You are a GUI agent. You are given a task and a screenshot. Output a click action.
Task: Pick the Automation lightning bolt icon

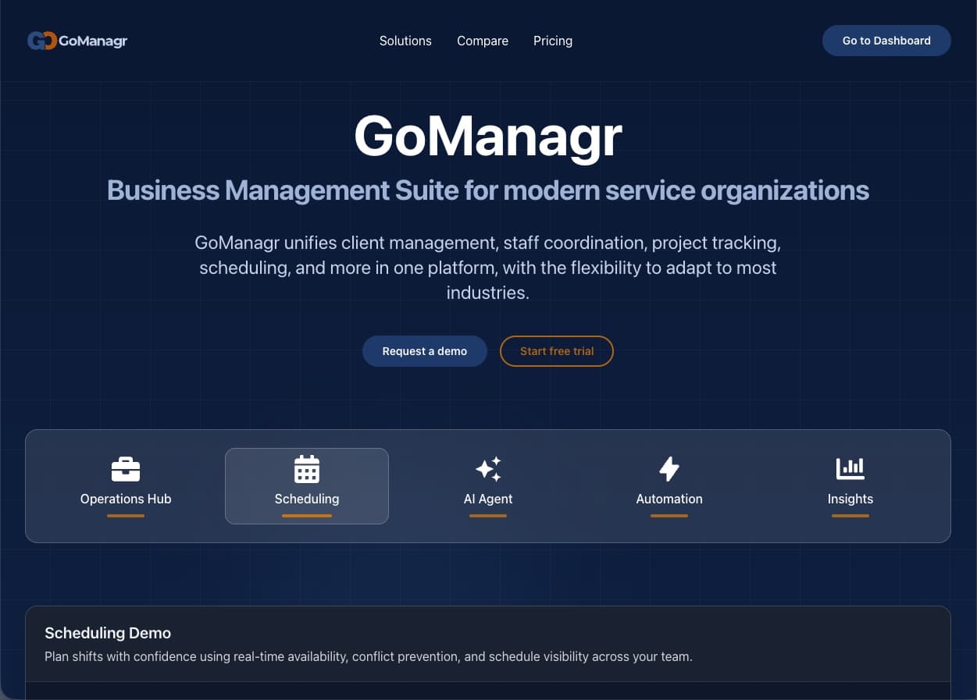tap(669, 469)
